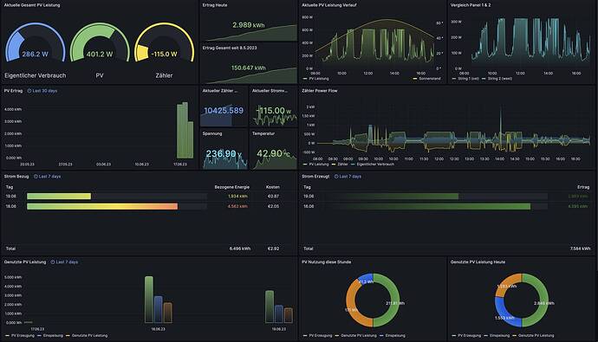Open the Aktueller Zähler panel title menu
This screenshot has height=342, width=598.
(x=220, y=91)
